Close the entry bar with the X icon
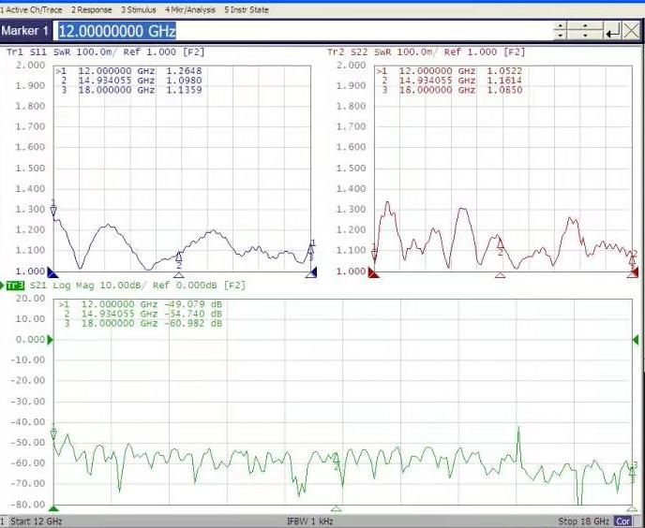This screenshot has height=528, width=645. (x=631, y=31)
